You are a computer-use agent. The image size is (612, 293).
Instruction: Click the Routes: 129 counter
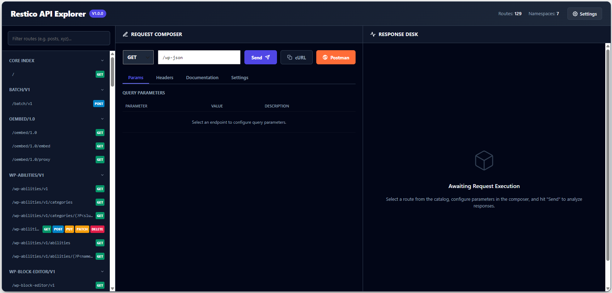click(510, 14)
